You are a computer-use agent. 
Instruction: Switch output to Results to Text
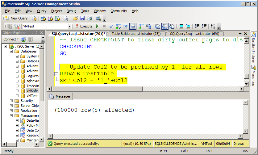(x=158, y=26)
